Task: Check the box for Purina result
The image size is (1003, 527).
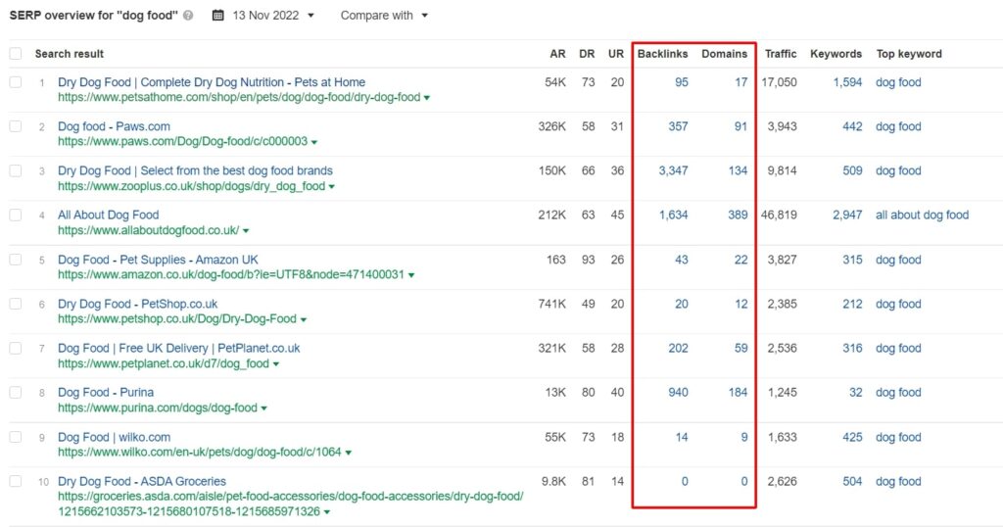Action: (x=16, y=392)
